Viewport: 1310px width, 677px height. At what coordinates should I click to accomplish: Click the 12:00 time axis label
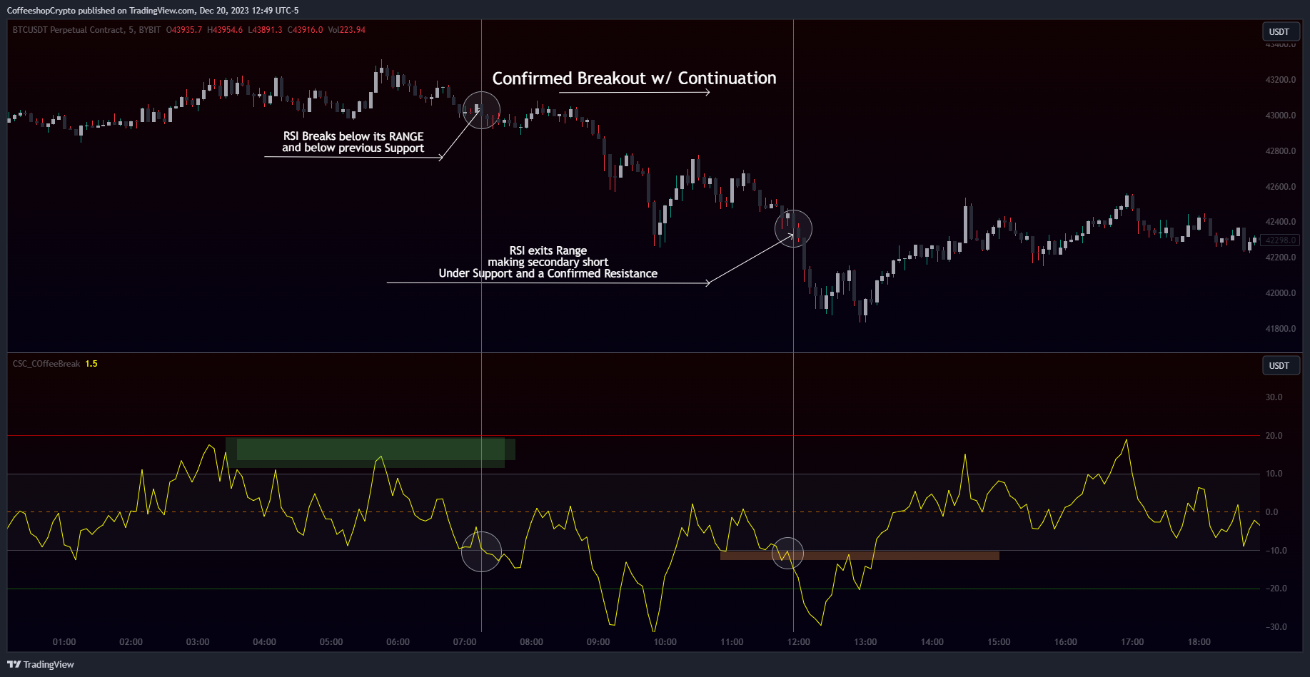point(799,642)
